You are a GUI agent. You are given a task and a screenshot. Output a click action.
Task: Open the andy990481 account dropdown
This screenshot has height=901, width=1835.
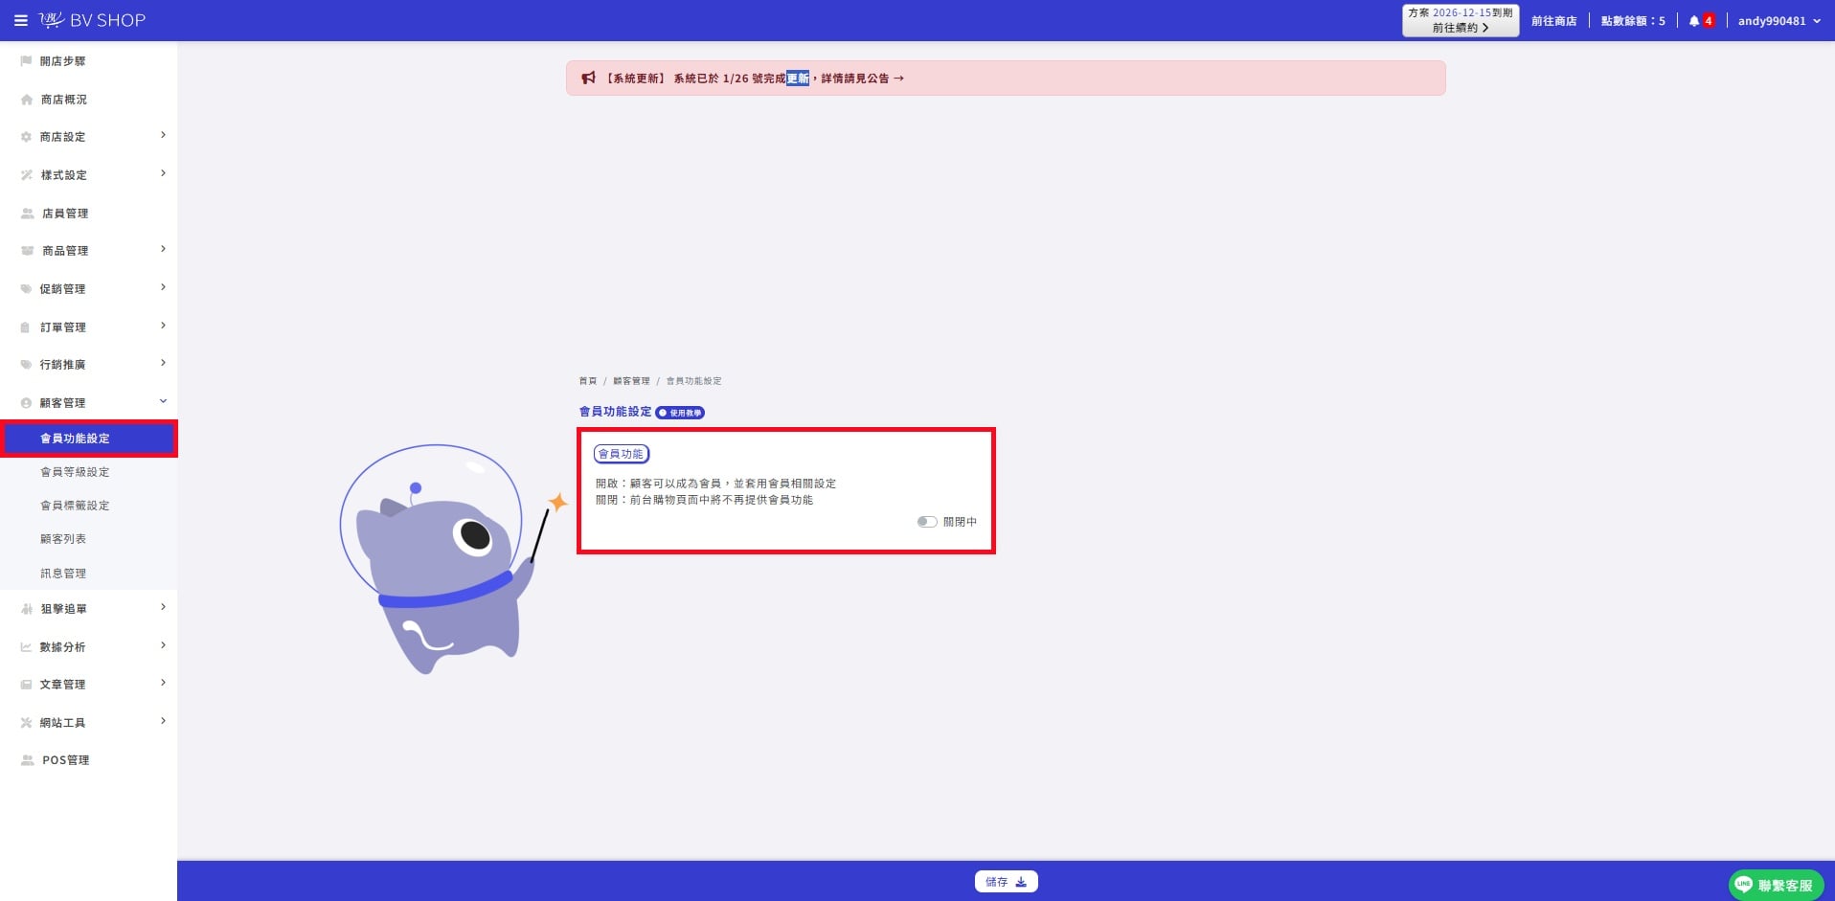coord(1778,21)
